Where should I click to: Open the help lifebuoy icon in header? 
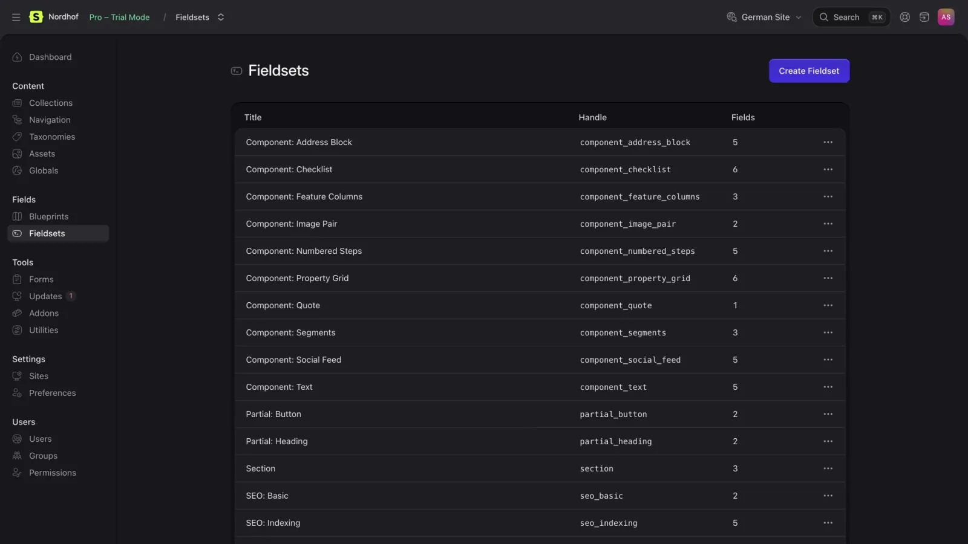coord(904,17)
